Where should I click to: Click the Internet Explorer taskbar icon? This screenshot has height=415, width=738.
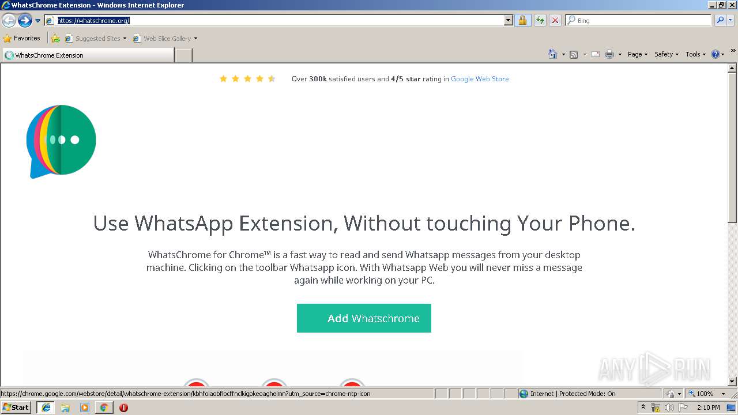[x=46, y=408]
